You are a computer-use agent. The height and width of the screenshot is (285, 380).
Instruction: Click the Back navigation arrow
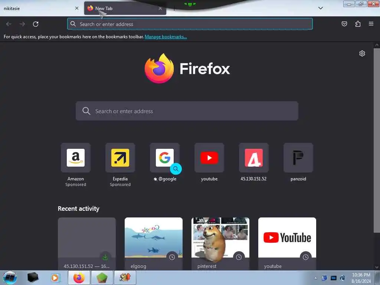pos(9,24)
